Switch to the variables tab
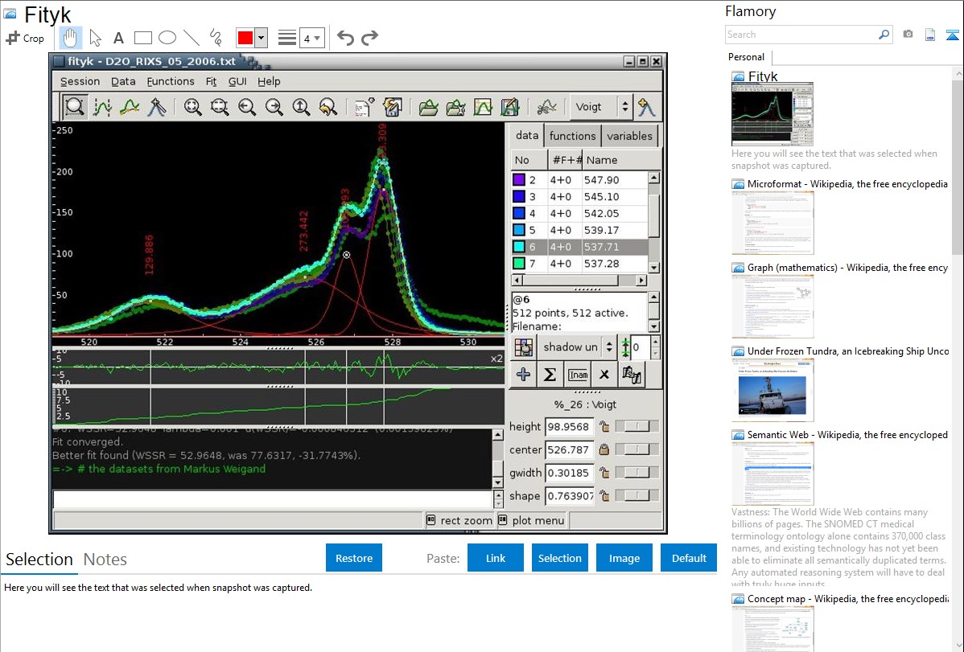The width and height of the screenshot is (964, 652). click(x=629, y=136)
